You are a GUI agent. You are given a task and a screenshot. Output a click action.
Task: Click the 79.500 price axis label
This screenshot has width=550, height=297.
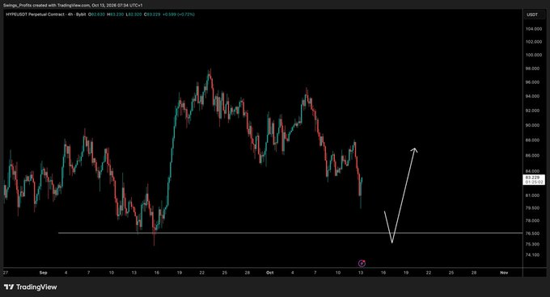[x=532, y=208]
